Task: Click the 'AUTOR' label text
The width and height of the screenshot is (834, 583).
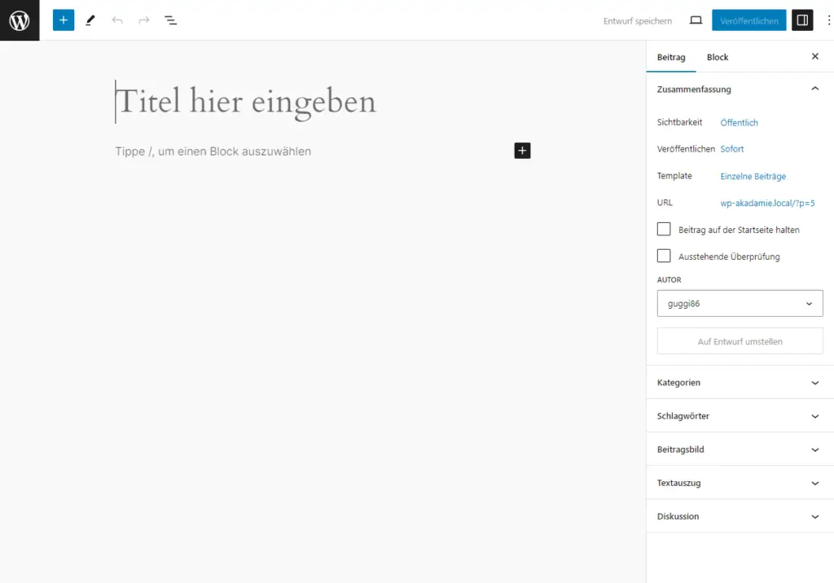Action: [669, 280]
